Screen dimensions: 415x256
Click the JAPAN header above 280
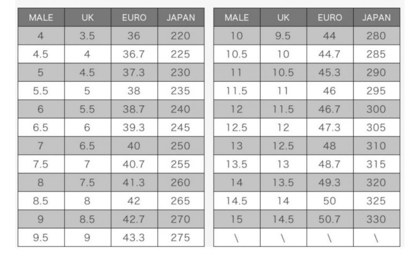click(x=376, y=18)
